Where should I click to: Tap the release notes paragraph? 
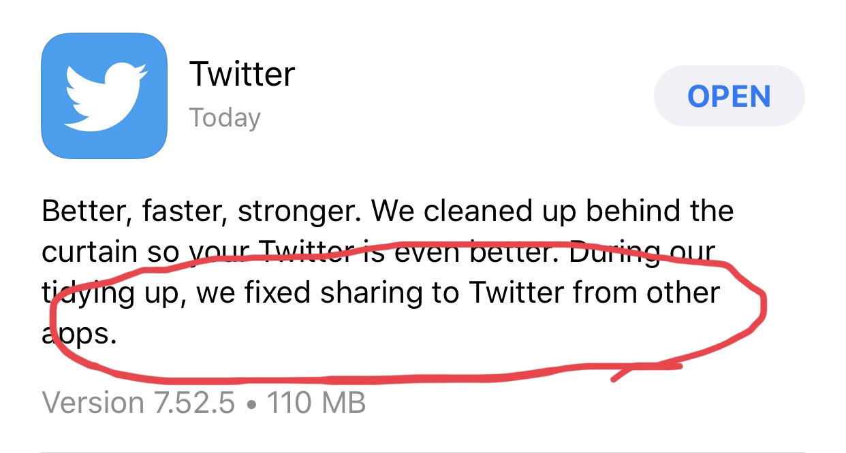tap(388, 273)
